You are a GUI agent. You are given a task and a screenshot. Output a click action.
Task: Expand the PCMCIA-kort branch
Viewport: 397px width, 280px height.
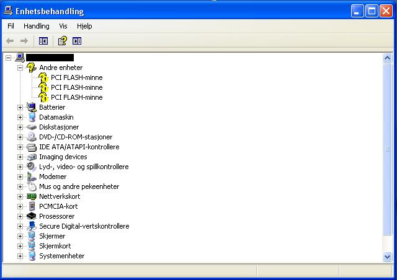(x=20, y=206)
